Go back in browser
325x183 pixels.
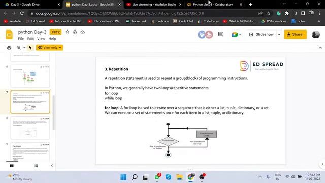click(x=6, y=13)
